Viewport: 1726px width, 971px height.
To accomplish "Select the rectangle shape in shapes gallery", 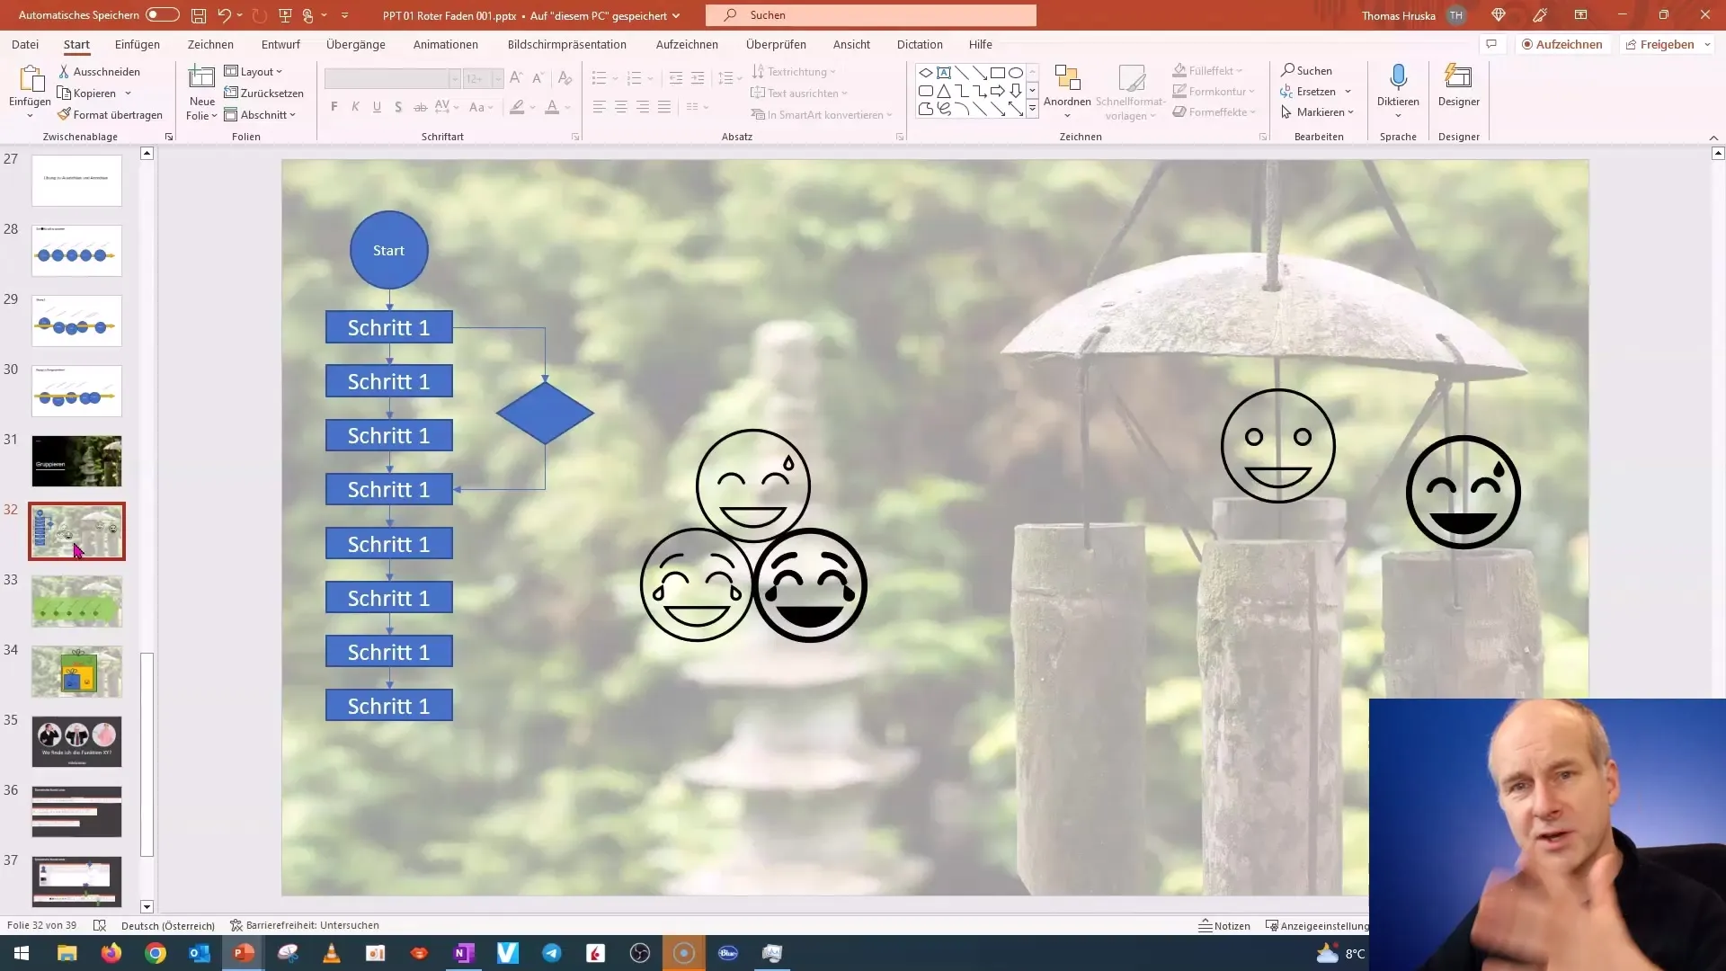I will [x=997, y=73].
